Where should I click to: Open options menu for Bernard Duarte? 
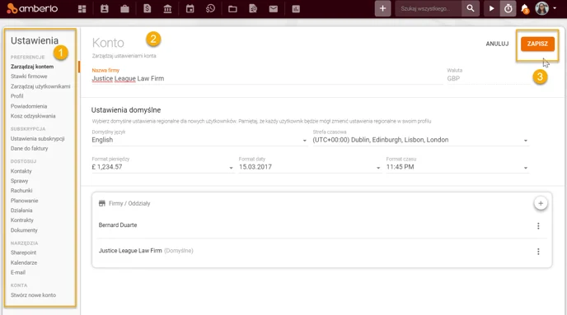point(538,226)
